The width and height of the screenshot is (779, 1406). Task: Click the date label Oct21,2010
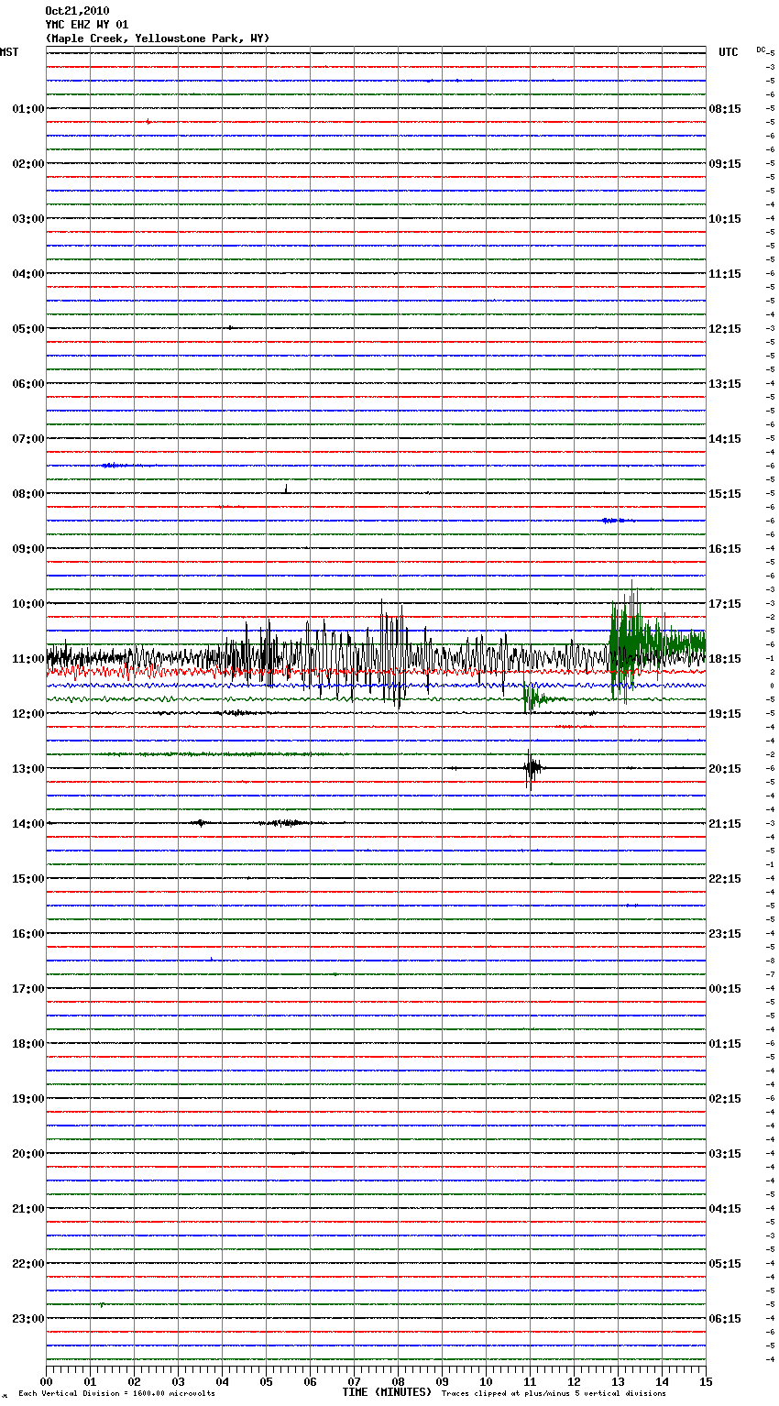(77, 11)
